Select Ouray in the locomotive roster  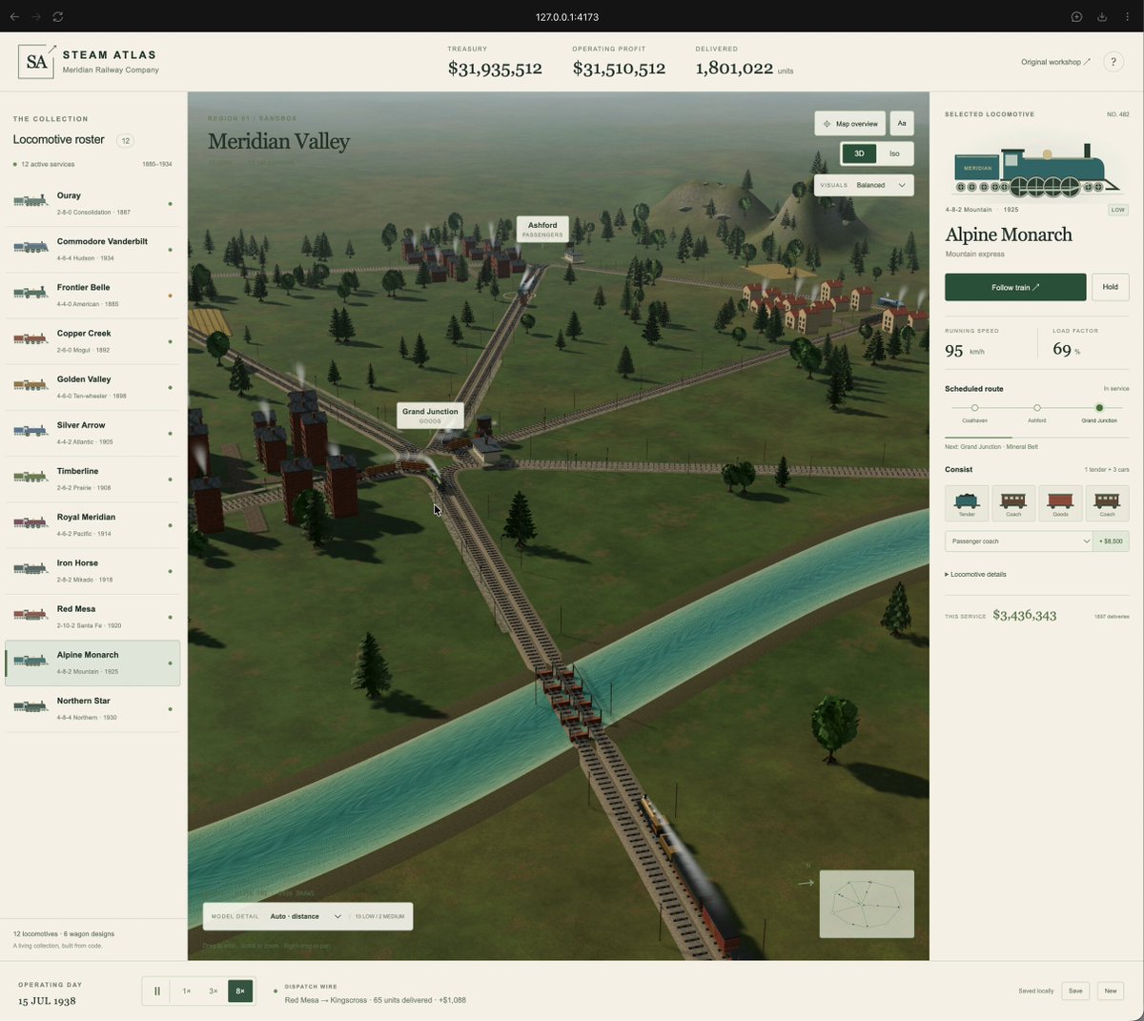[x=92, y=203]
